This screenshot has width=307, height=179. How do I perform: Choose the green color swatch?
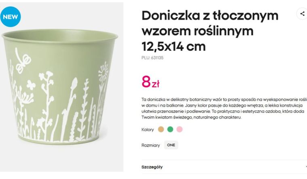click(170, 129)
